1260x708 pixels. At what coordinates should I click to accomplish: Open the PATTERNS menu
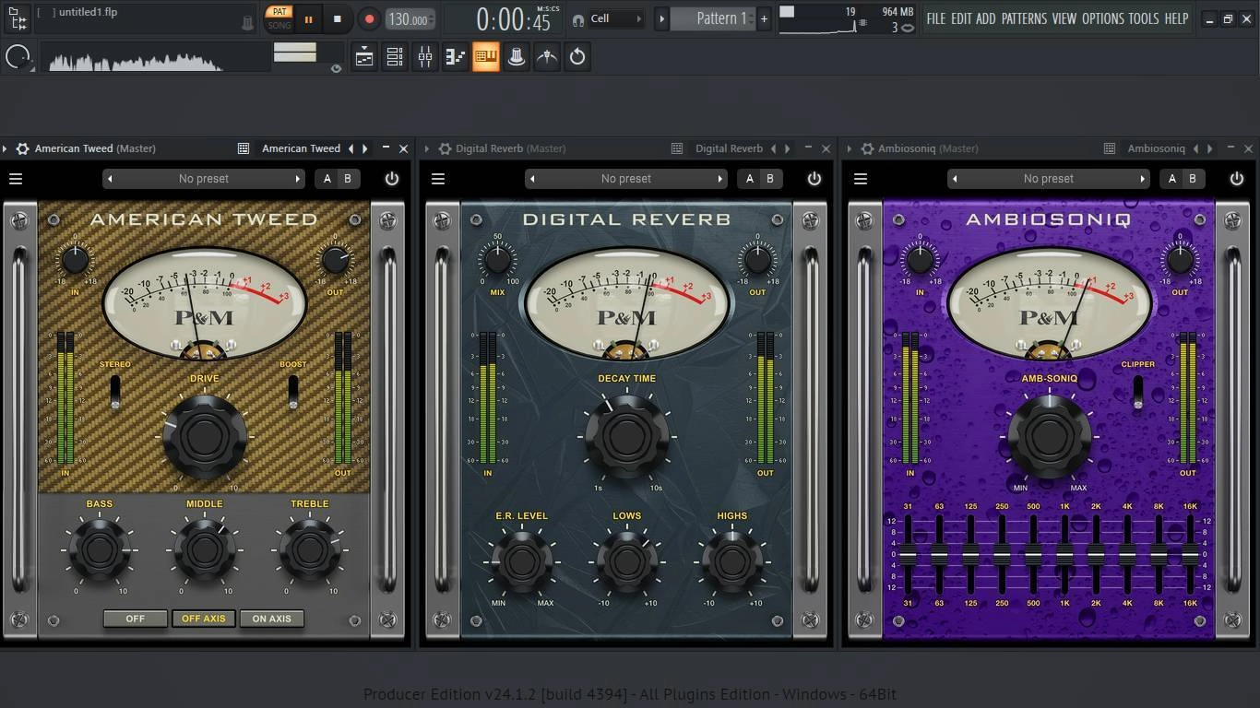(1024, 18)
